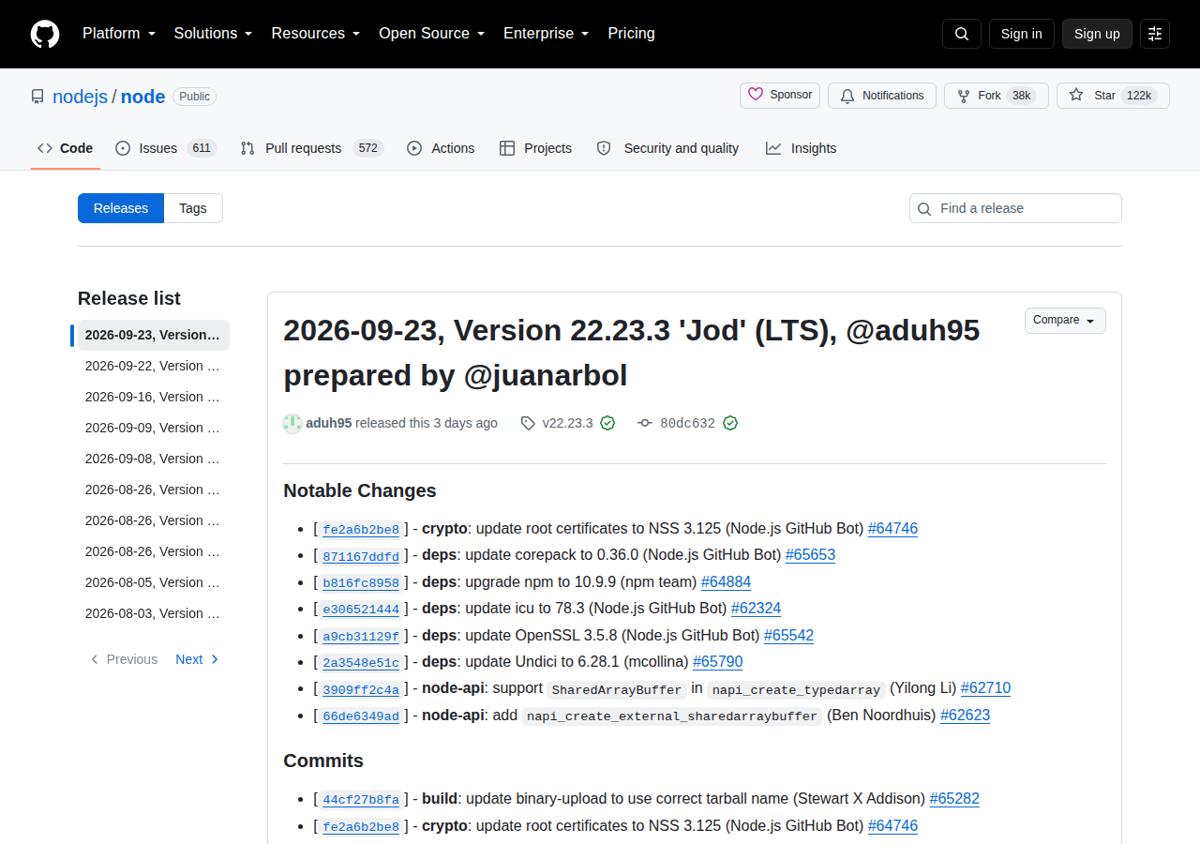
Task: Click the aduh95 author name link
Action: (x=328, y=423)
